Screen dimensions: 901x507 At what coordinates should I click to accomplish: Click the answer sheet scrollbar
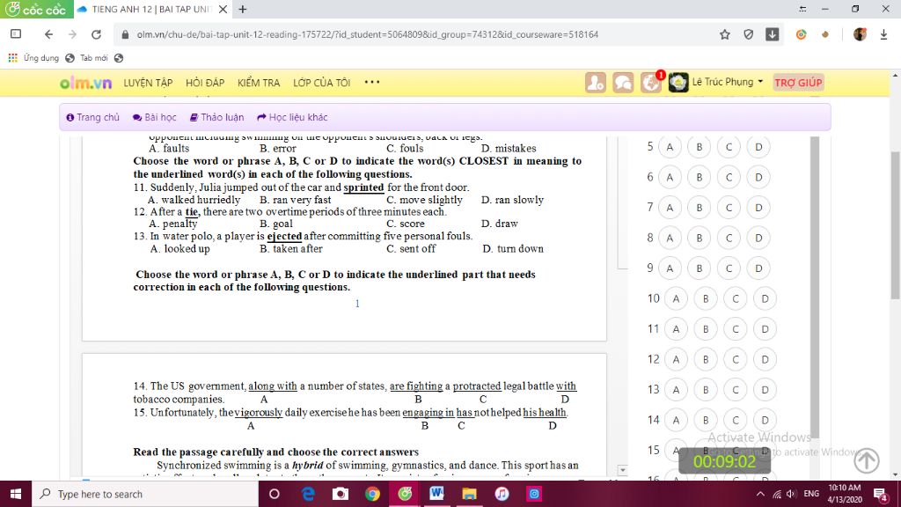814,288
